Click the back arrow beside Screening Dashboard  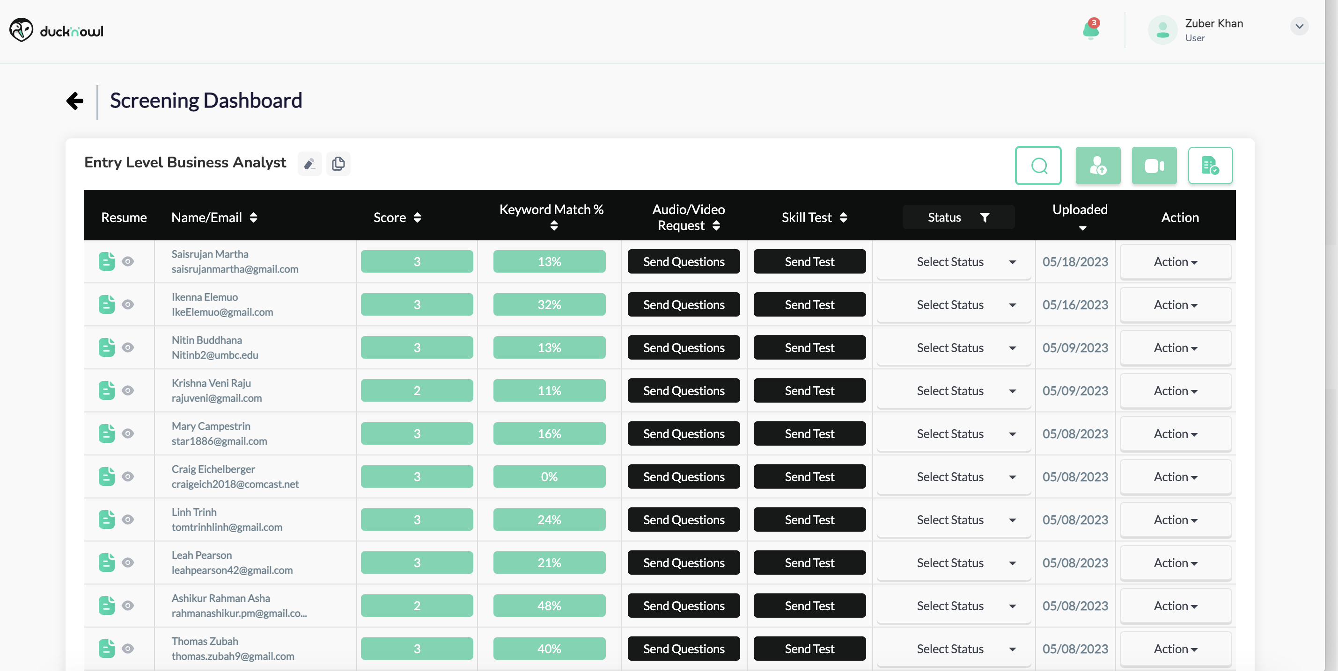(75, 101)
